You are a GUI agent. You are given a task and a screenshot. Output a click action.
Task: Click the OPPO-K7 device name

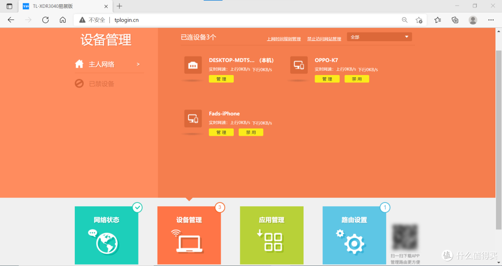[x=326, y=60]
